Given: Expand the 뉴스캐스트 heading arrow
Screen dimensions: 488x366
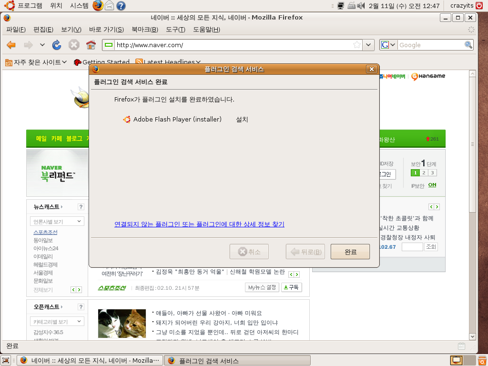Looking at the screenshot, I should click(x=61, y=207).
